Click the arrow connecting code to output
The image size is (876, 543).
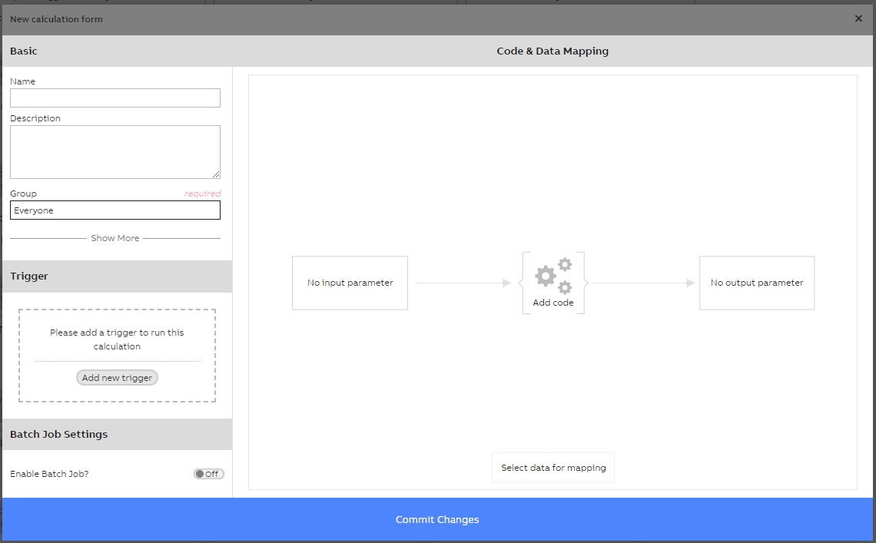(645, 283)
